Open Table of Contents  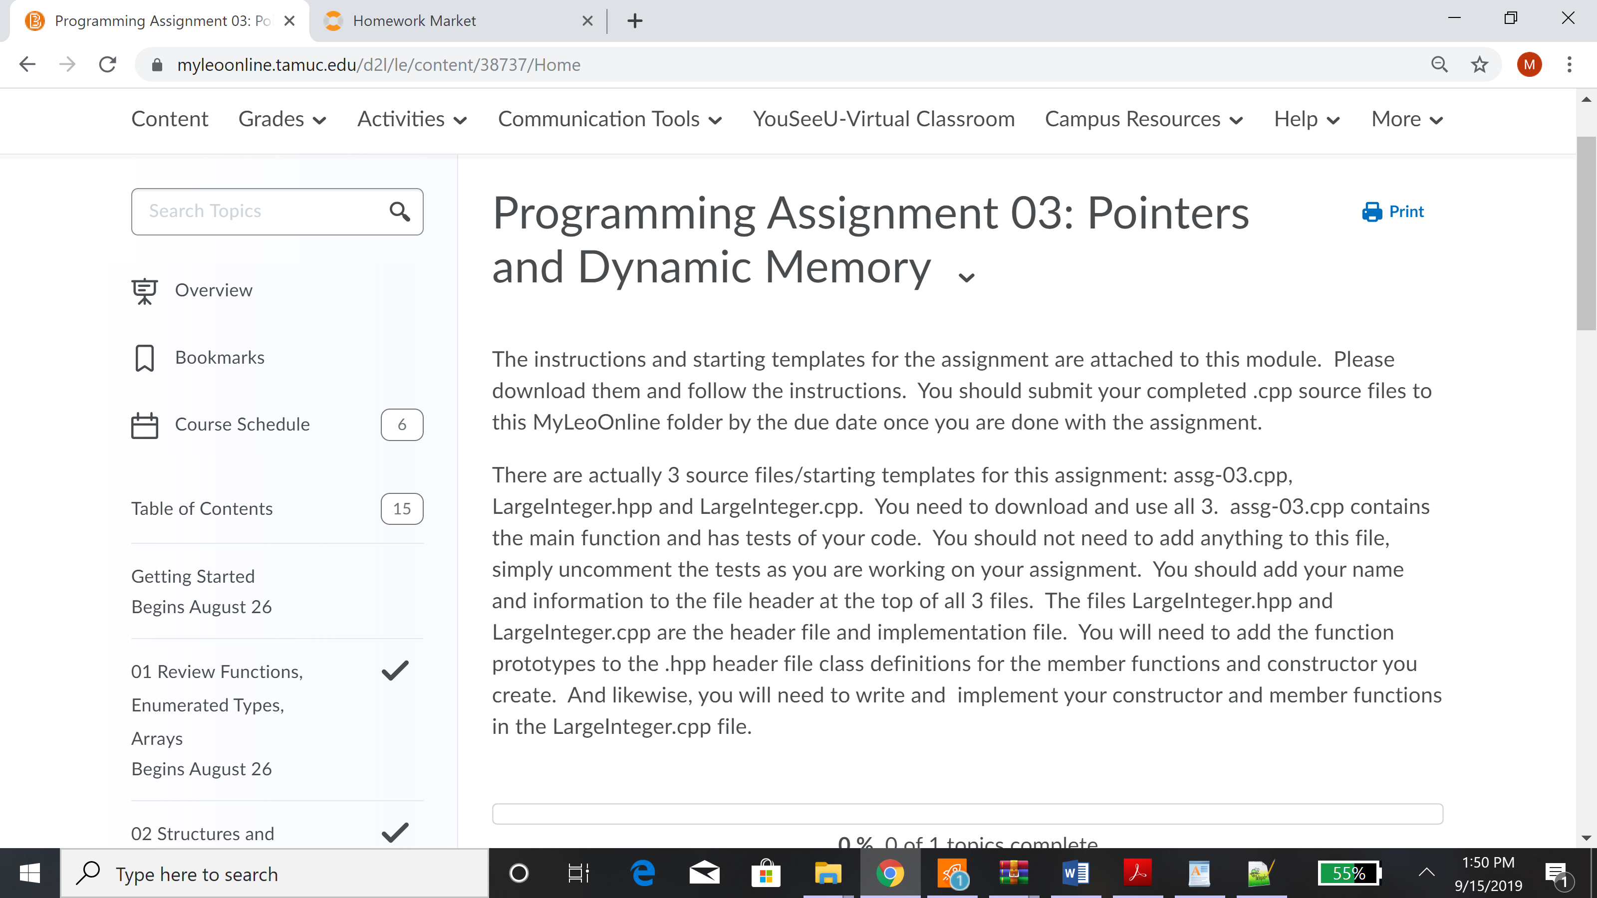point(202,509)
